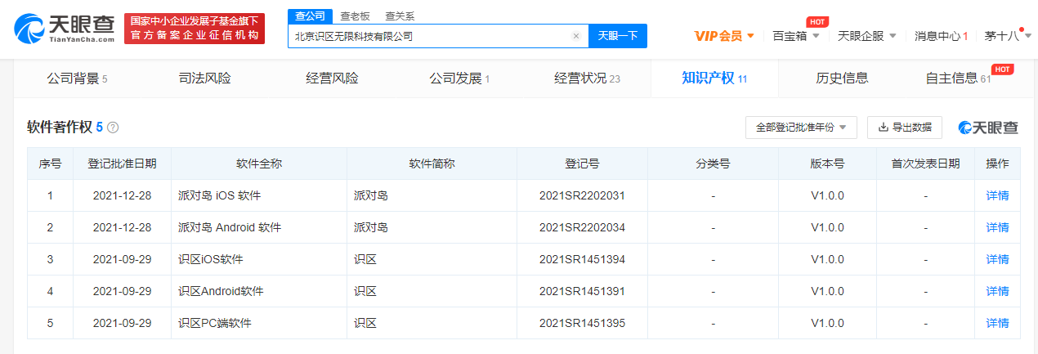The image size is (1038, 354).
Task: Open the 茅十八 user account menu
Action: coord(1006,36)
